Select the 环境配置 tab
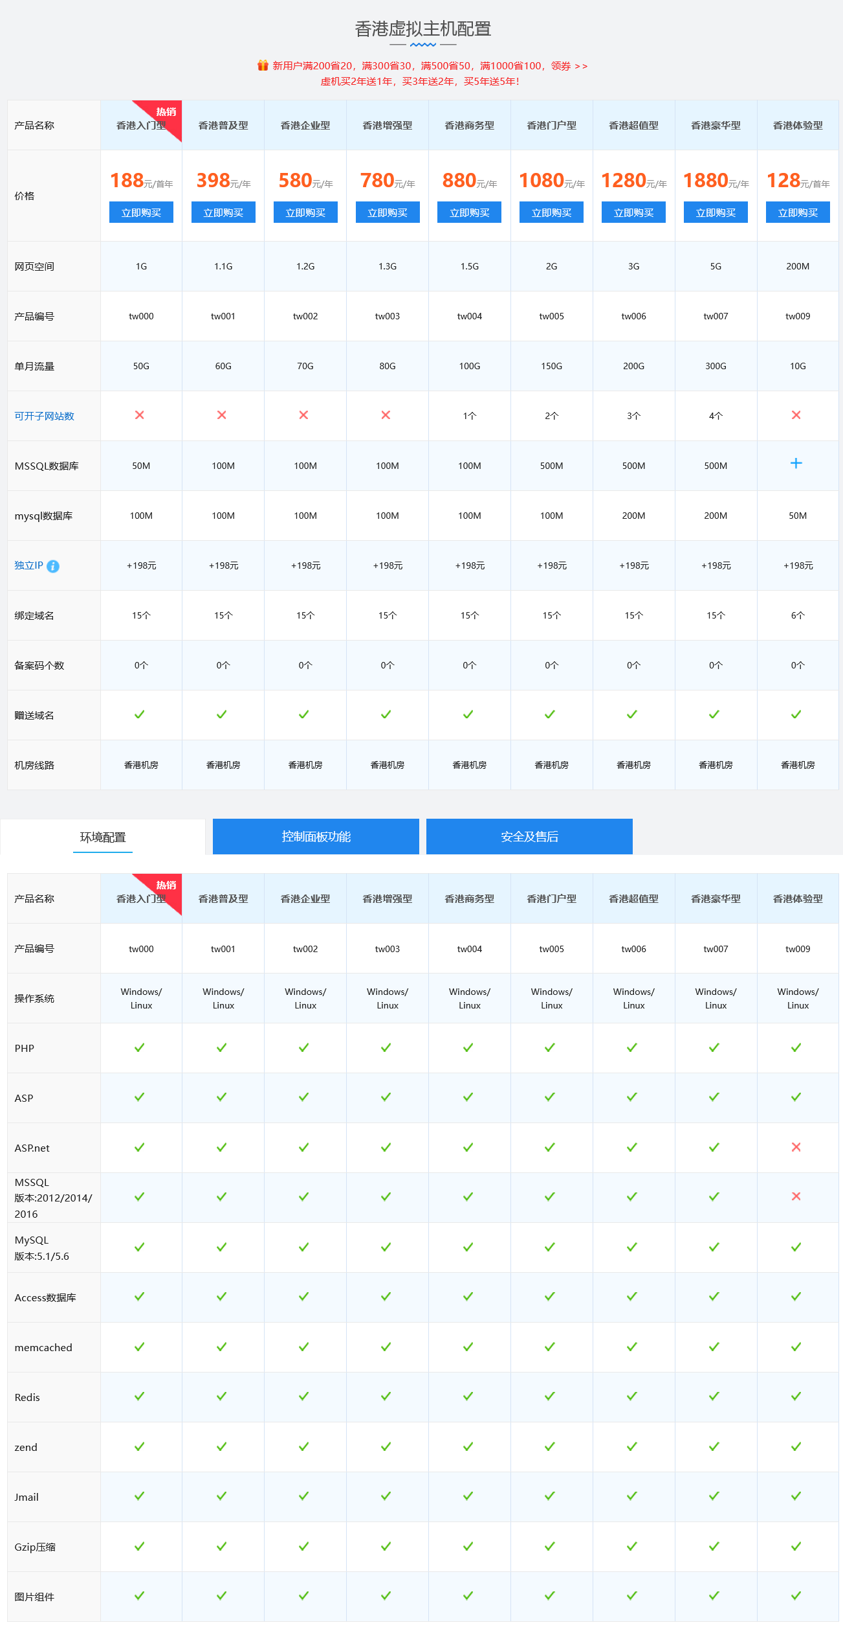The height and width of the screenshot is (1629, 843). tap(103, 837)
